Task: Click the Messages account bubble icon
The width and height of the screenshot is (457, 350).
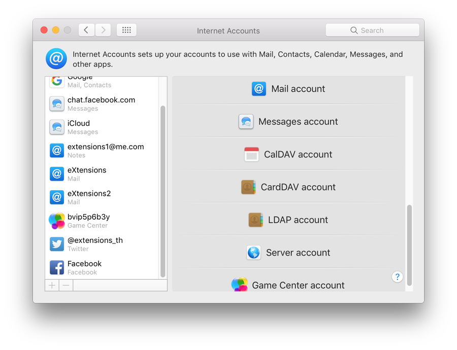Action: [x=246, y=121]
